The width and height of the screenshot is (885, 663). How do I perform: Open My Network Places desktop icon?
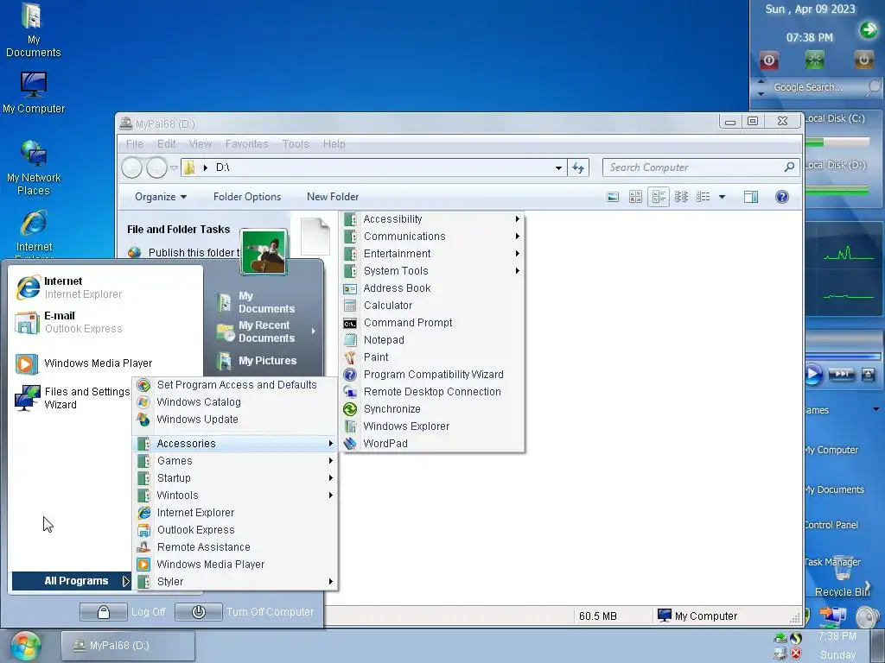[34, 168]
